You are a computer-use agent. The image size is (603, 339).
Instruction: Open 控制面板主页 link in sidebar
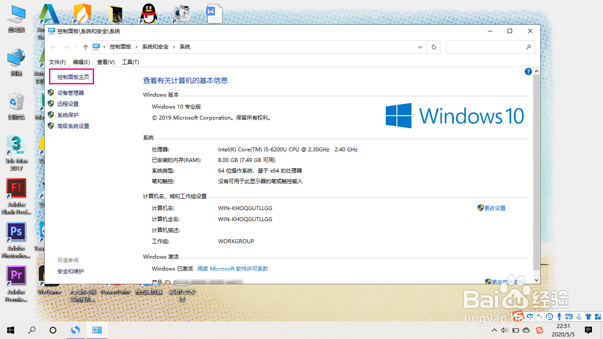click(73, 77)
